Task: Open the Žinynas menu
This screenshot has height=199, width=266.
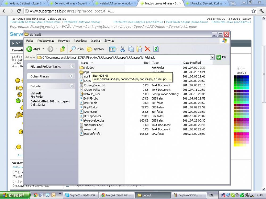Action: click(x=109, y=41)
